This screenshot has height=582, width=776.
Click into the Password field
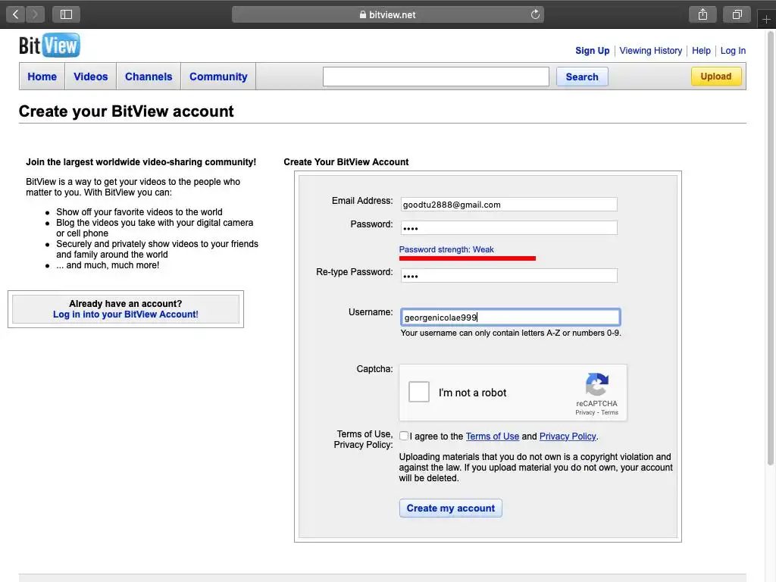[x=508, y=227]
